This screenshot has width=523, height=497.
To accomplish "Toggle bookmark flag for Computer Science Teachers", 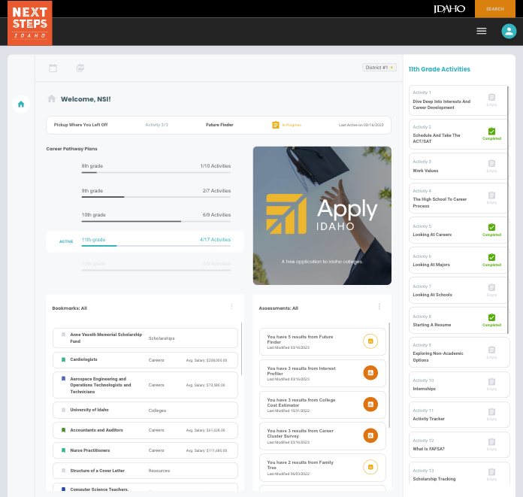I will (63, 489).
